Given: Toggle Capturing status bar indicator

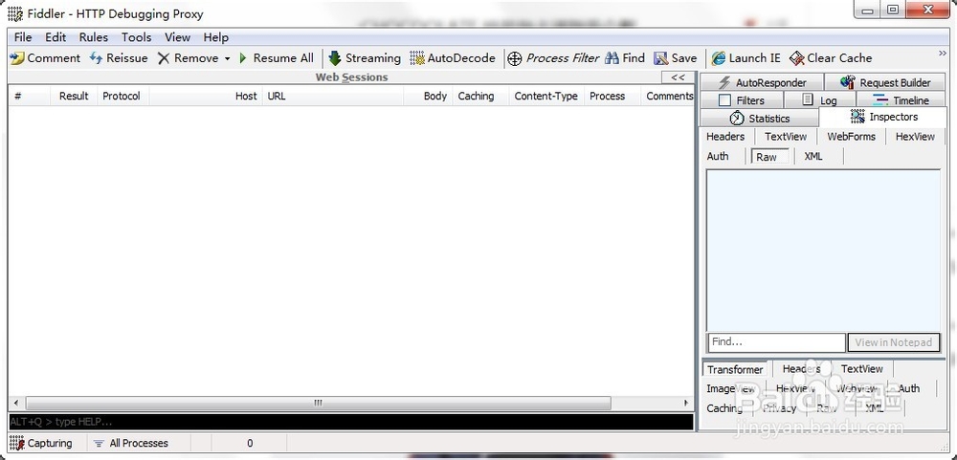Looking at the screenshot, I should click(x=41, y=443).
